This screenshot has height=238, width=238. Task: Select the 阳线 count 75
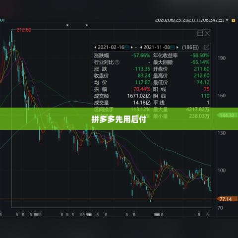pos(207,89)
